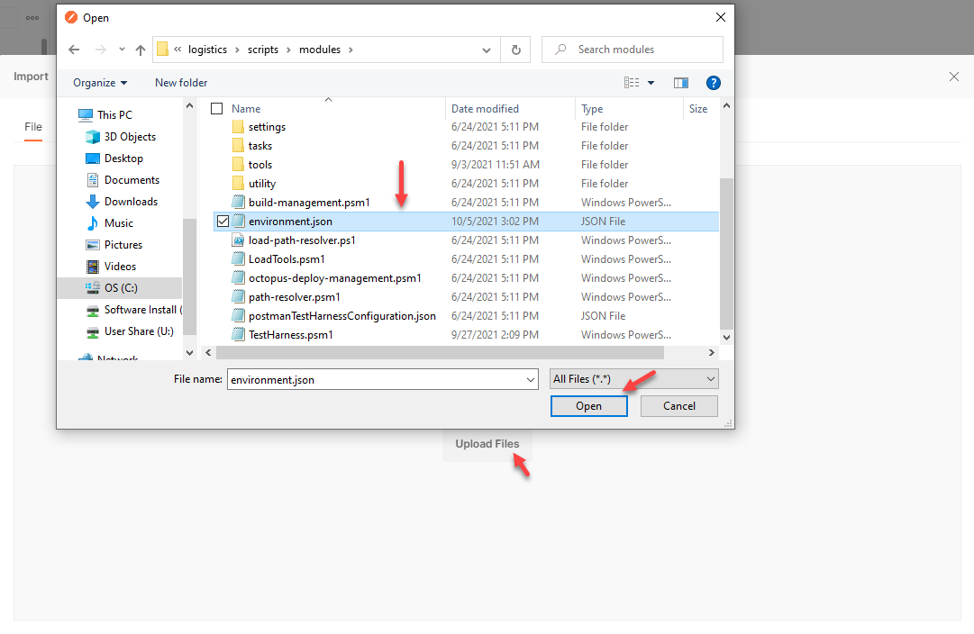The width and height of the screenshot is (974, 634).
Task: Open the All Files type filter dropdown
Action: point(634,379)
